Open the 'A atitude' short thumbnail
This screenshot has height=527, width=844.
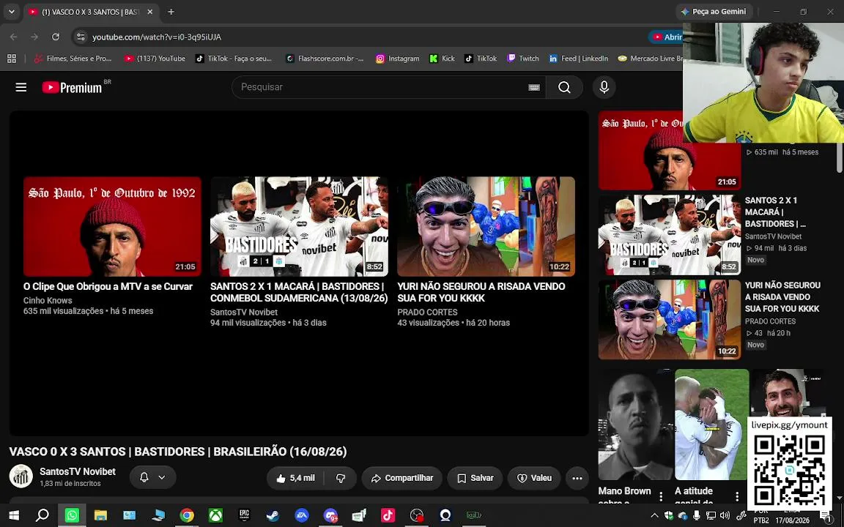coord(711,425)
